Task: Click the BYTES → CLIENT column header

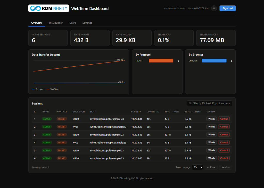Action: [x=193, y=112]
